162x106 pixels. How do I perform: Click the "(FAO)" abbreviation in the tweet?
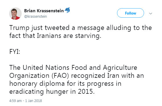pos(60,76)
